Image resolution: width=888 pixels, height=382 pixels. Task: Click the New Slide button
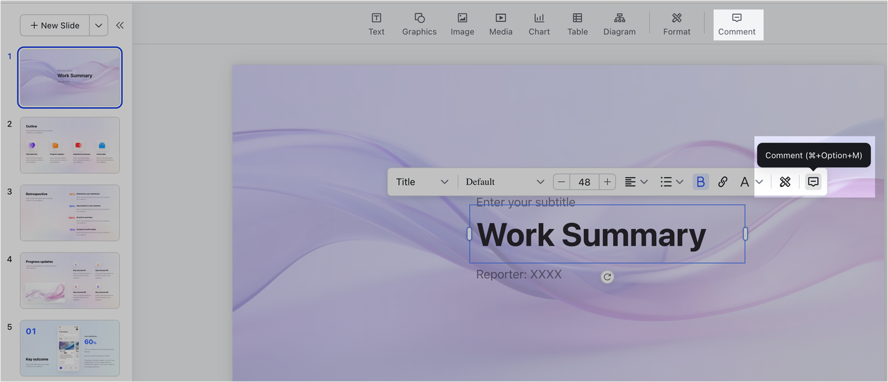(x=55, y=26)
